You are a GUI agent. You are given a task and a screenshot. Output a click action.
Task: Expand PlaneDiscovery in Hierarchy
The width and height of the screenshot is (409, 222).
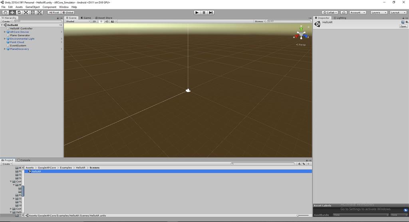coord(5,49)
